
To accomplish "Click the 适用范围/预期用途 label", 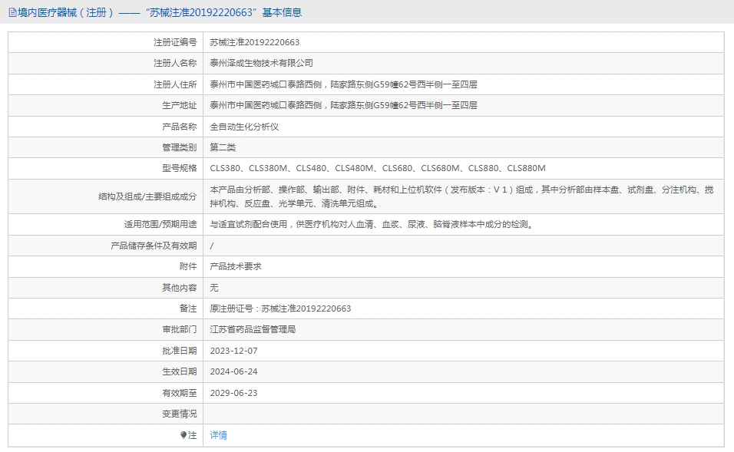I will (x=160, y=225).
